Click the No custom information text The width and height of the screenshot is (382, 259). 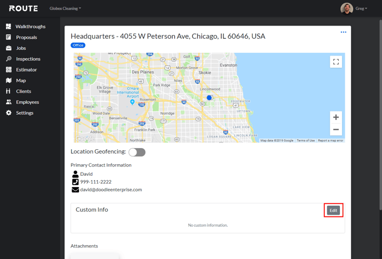208,225
